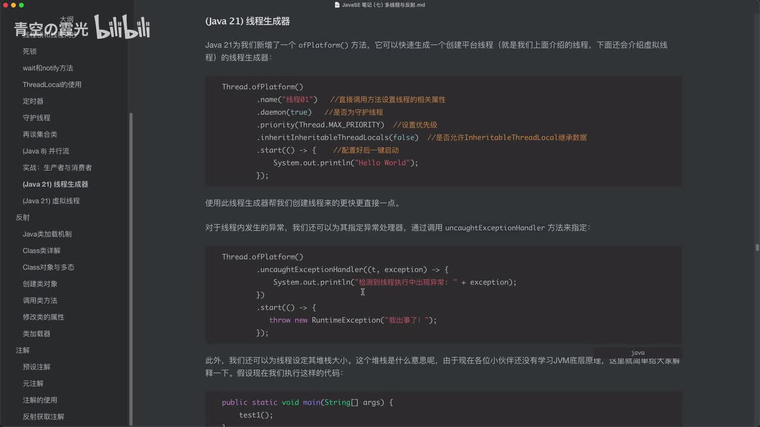The width and height of the screenshot is (760, 427).
Task: Click the markdown file icon in title bar
Action: 337,5
